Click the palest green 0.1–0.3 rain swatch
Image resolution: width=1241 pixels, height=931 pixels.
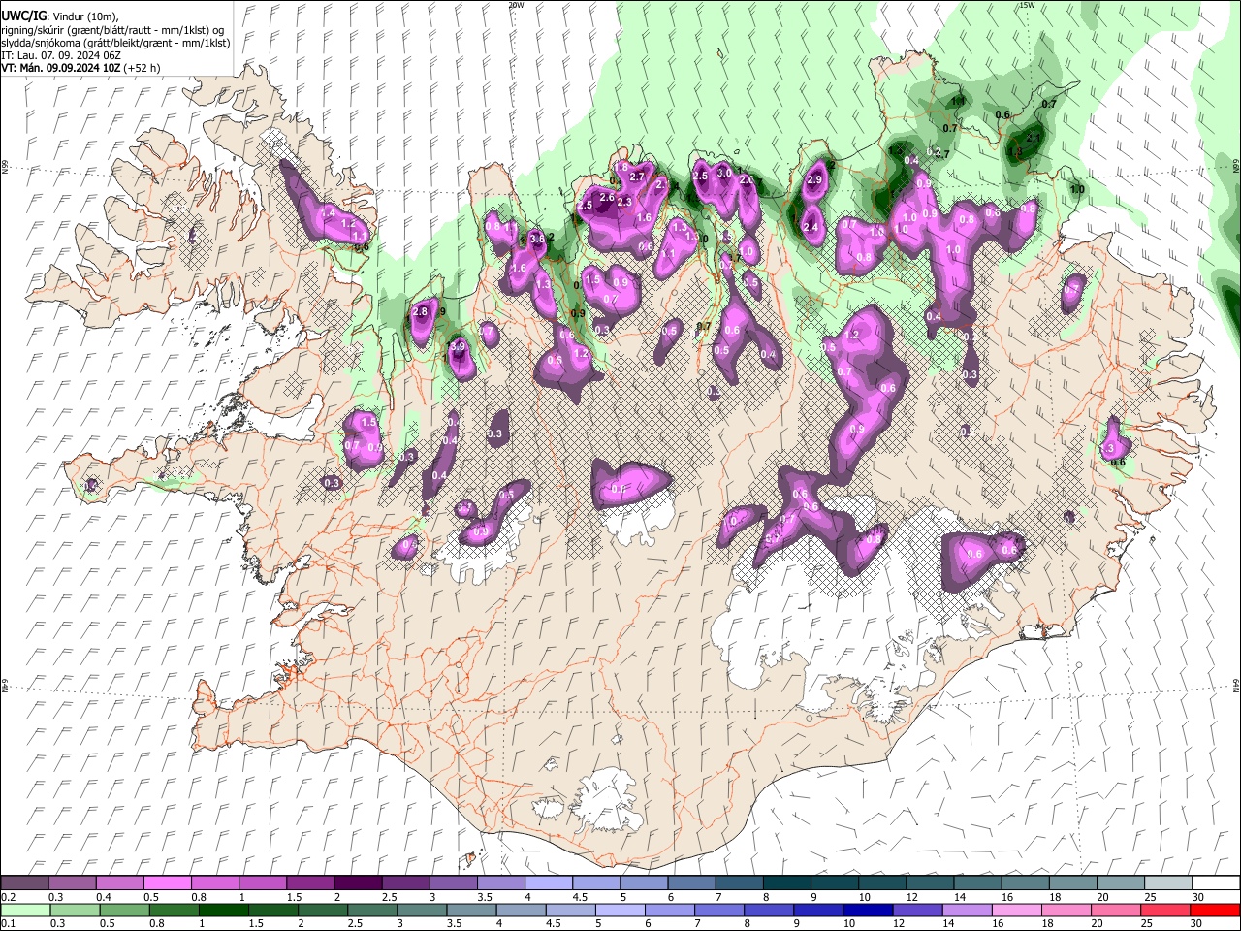(x=25, y=910)
